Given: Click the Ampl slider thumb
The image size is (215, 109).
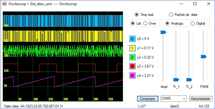Looking at the screenshot, I should 163,32.
